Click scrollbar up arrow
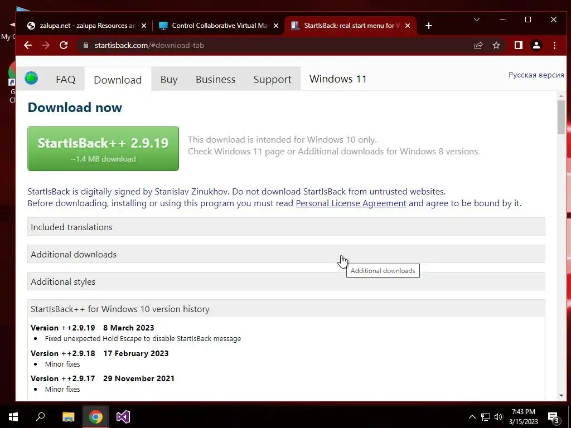571x428 pixels. click(561, 96)
